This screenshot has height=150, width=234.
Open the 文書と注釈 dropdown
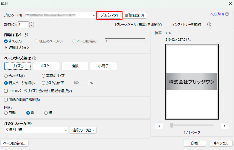(66, 130)
